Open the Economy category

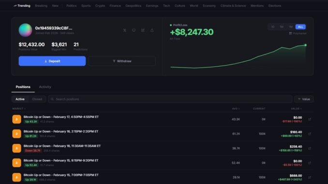click(209, 6)
